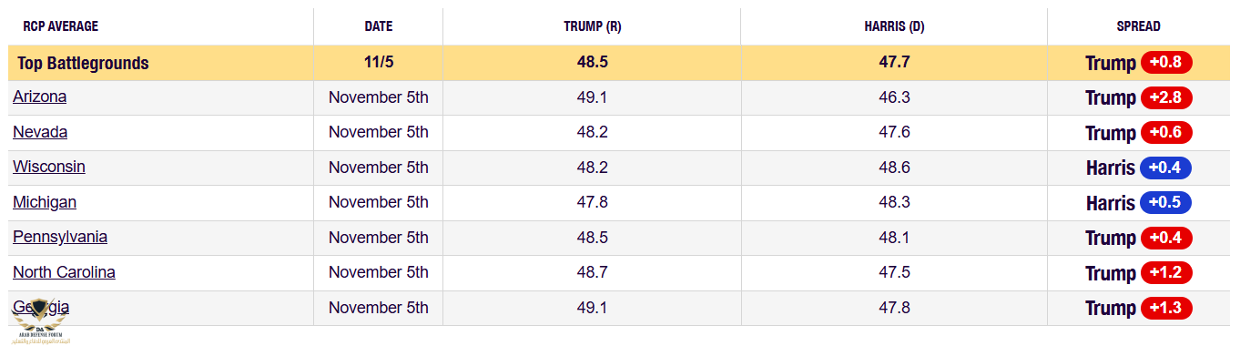Click the SPREAD column header
Image resolution: width=1240 pixels, height=346 pixels.
click(x=1138, y=26)
